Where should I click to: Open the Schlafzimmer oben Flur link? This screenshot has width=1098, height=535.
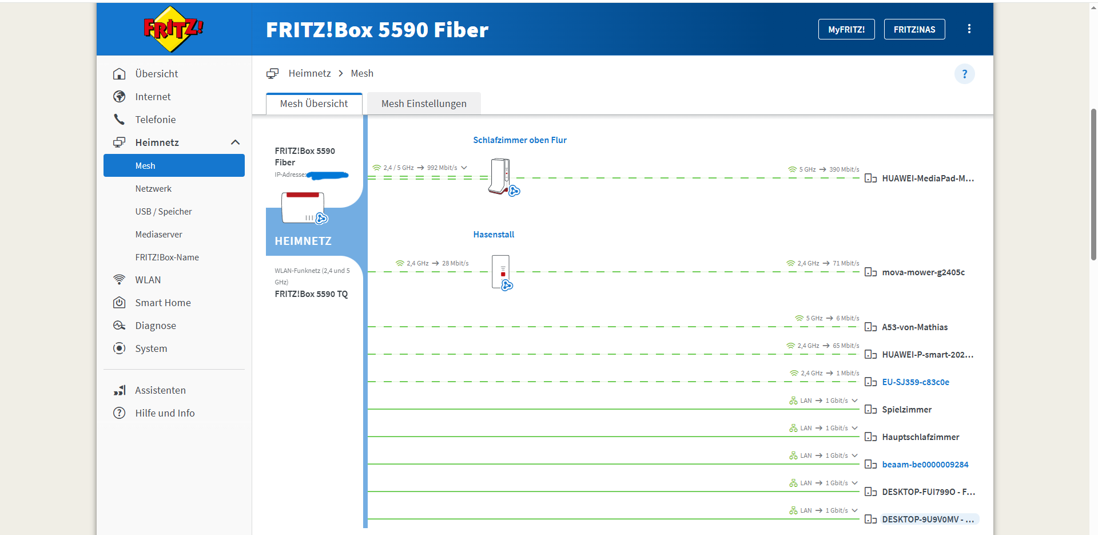tap(520, 140)
